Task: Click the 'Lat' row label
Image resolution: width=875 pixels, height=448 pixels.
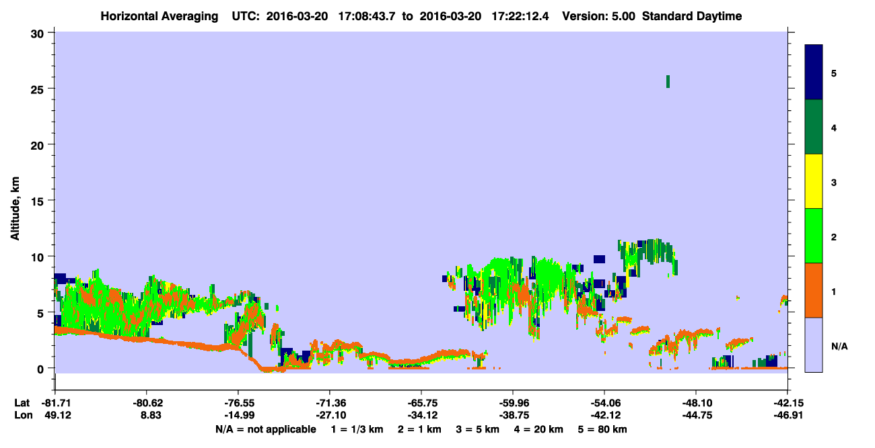Action: (22, 404)
